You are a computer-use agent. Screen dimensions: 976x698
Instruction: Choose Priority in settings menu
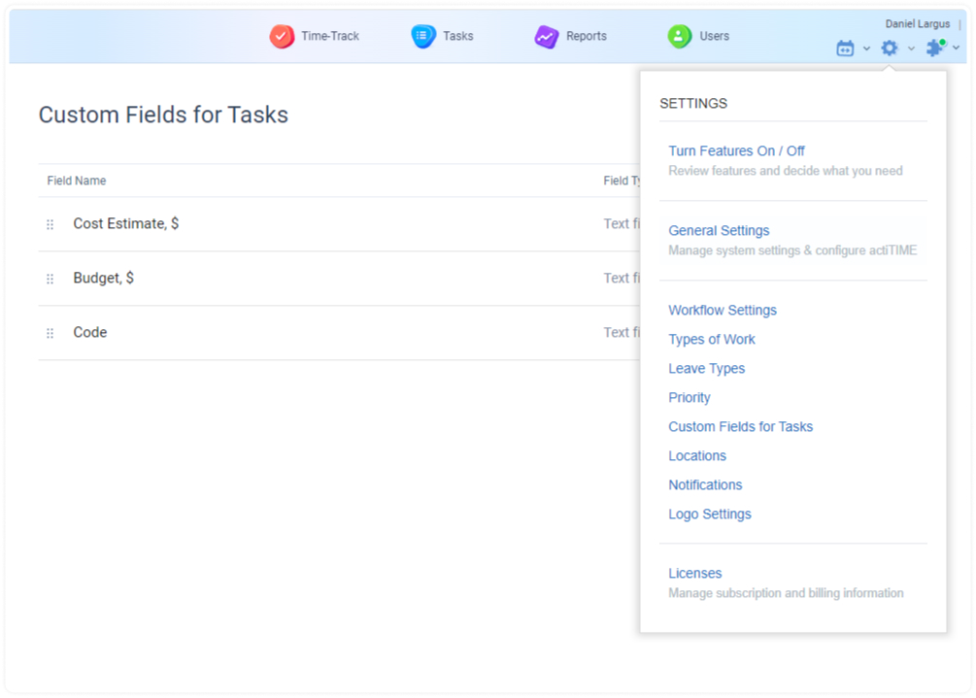tap(690, 397)
